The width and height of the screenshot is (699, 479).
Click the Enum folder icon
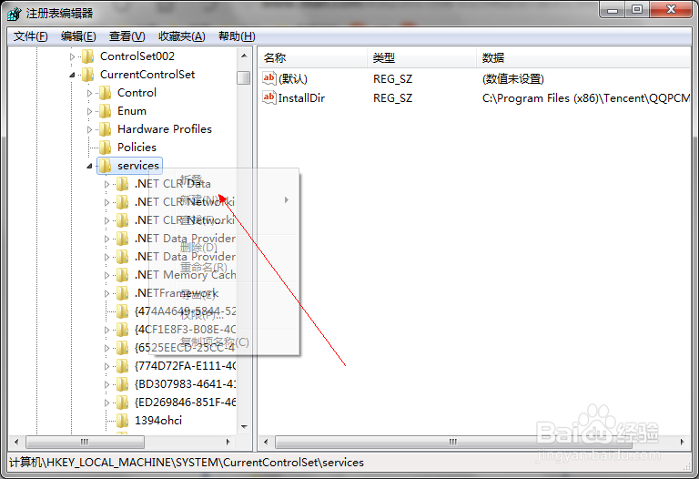tap(106, 110)
